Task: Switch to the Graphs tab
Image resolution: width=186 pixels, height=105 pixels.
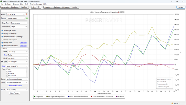Action: (75, 7)
